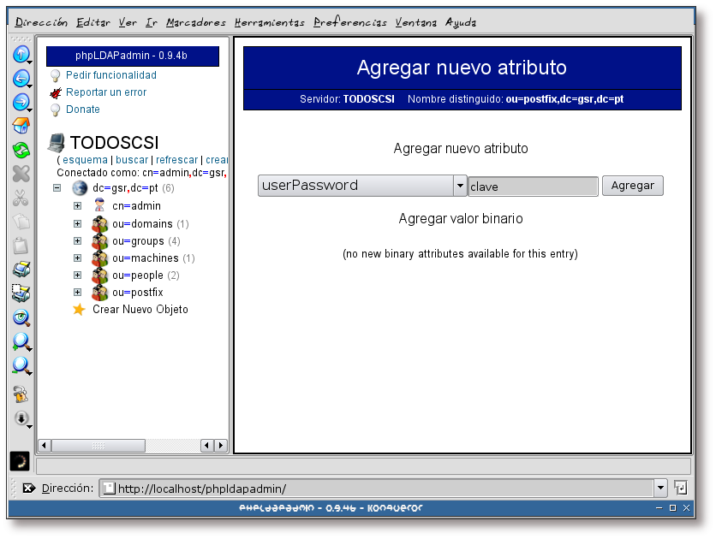Expand the ou=groups tree node
Viewport: 716px width, 539px height.
coord(77,240)
